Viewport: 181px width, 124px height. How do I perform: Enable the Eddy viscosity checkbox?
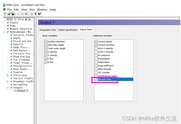(96, 69)
